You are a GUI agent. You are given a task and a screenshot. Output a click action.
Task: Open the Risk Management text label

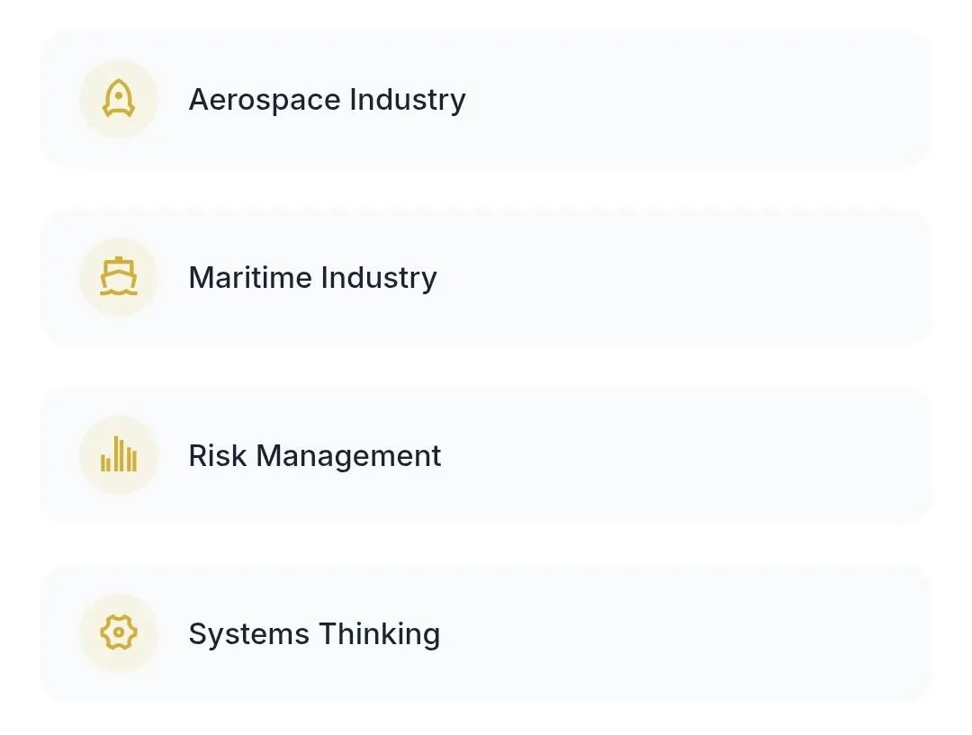pyautogui.click(x=314, y=455)
